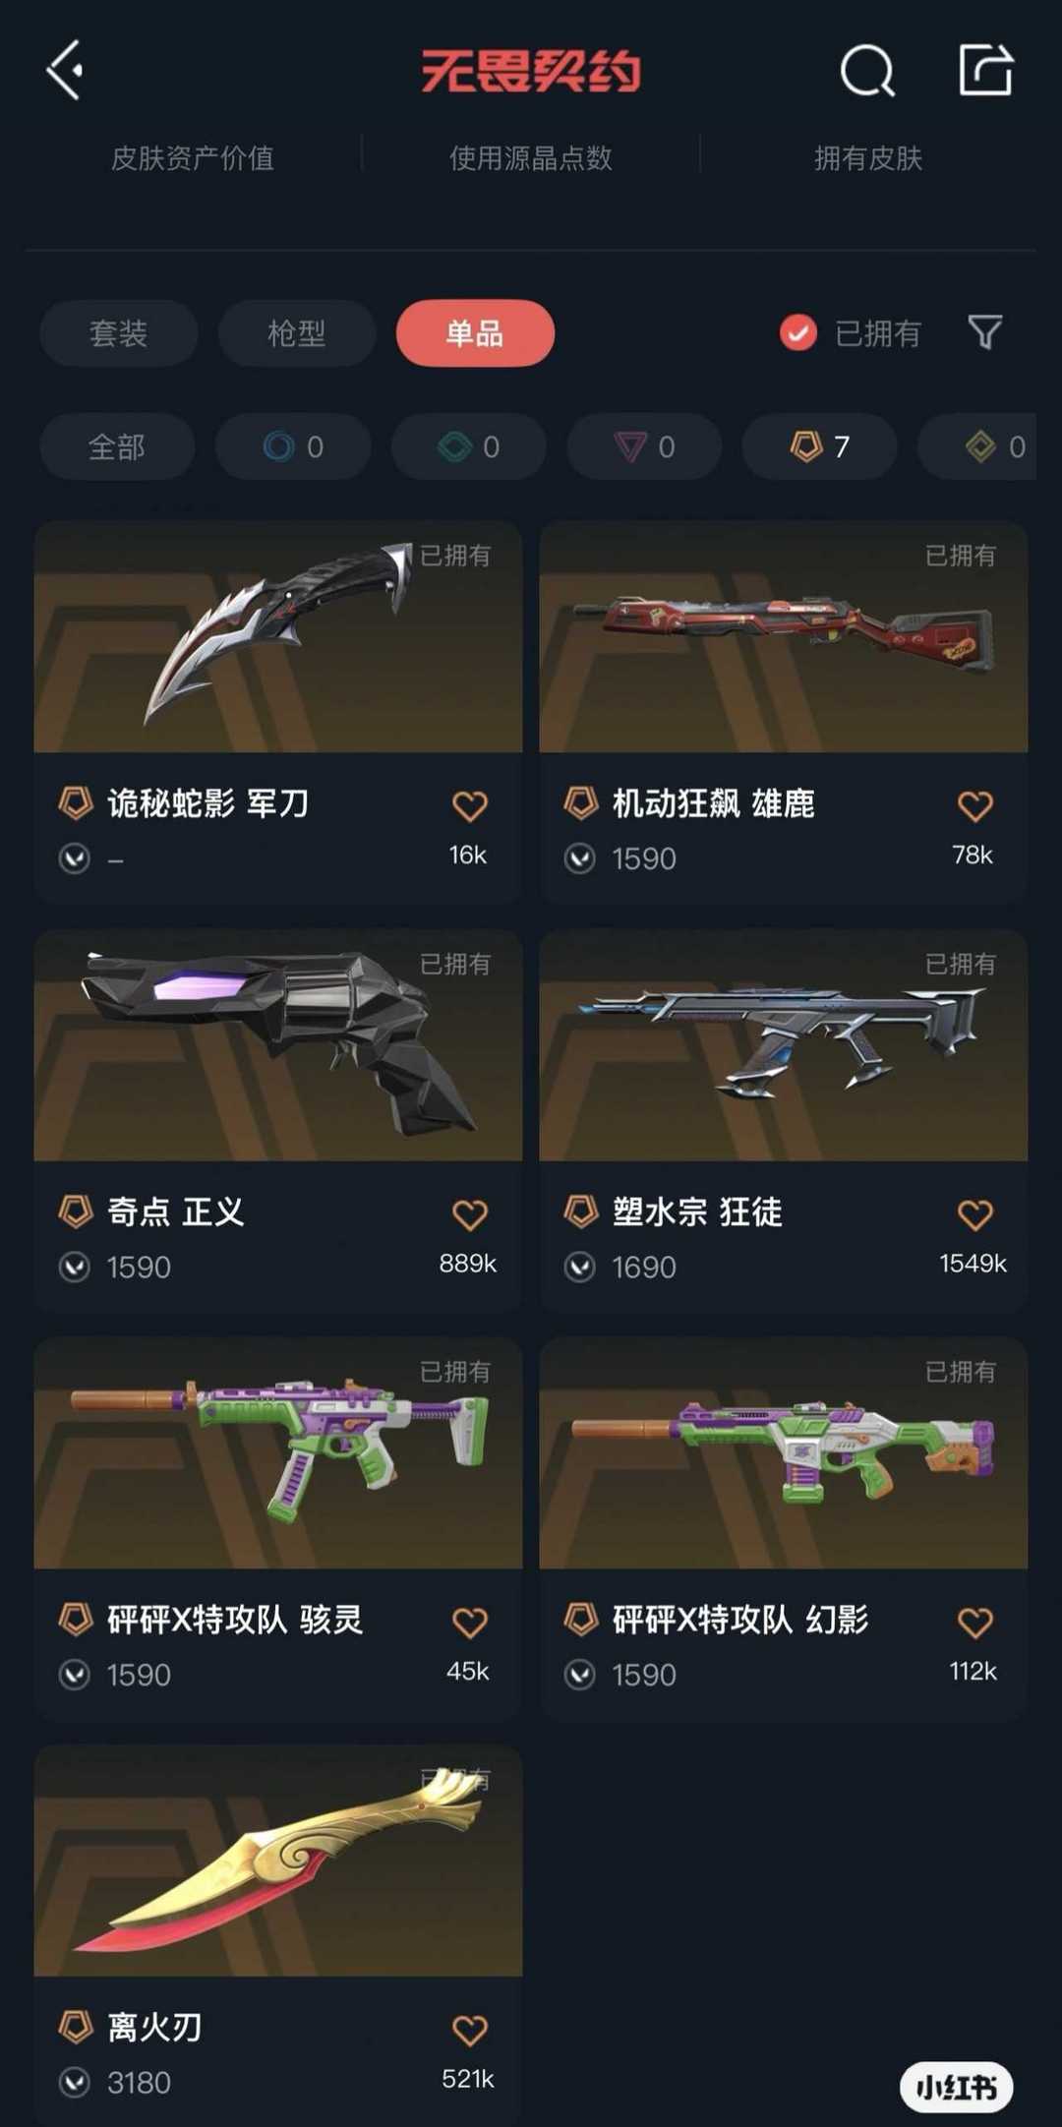Favorite 奇点 正义 with heart icon
Viewport: 1062px width, 2127px height.
click(x=469, y=1214)
